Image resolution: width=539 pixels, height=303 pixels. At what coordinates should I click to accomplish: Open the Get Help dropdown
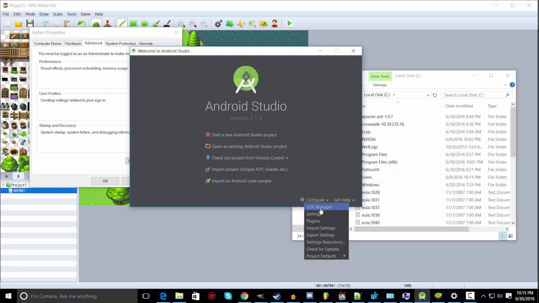click(344, 200)
